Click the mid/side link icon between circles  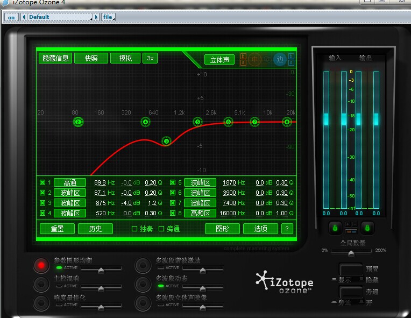[267, 60]
